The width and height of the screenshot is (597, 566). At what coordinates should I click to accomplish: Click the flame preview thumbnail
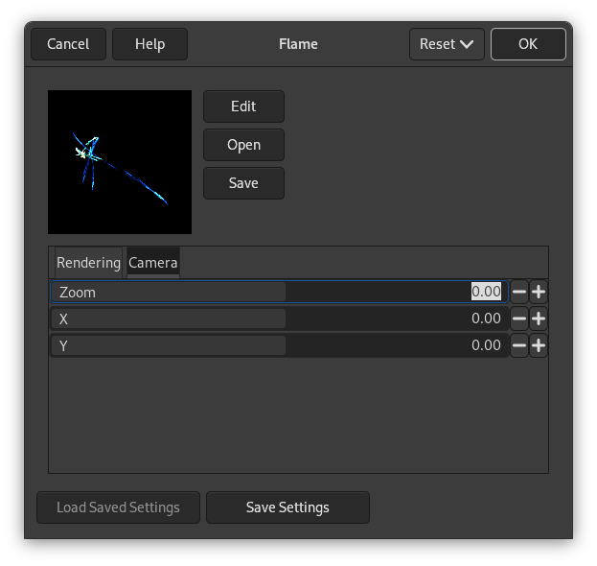120,162
